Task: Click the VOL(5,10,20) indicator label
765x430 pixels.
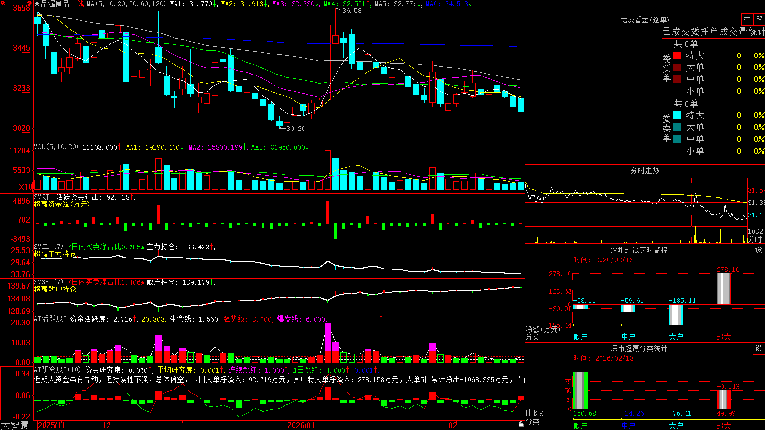Action: pyautogui.click(x=56, y=147)
